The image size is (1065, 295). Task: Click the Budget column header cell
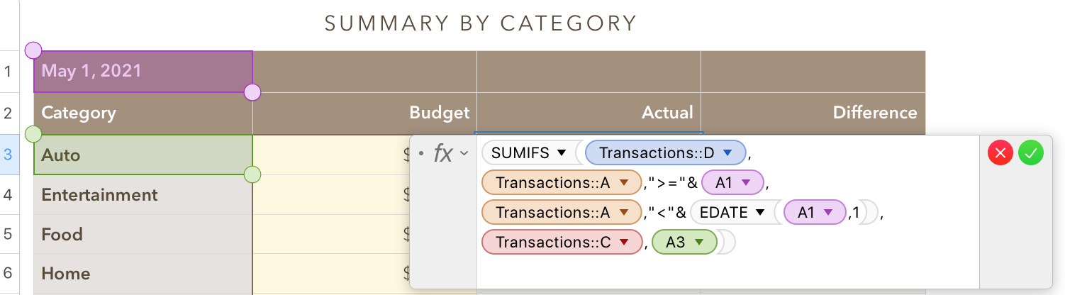[x=364, y=113]
